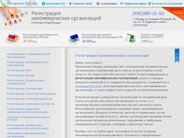Image resolution: width=184 pixels, height=138 pixels.
Task: Open Регистрация союза или ассоциации item
Action: pyautogui.click(x=31, y=94)
